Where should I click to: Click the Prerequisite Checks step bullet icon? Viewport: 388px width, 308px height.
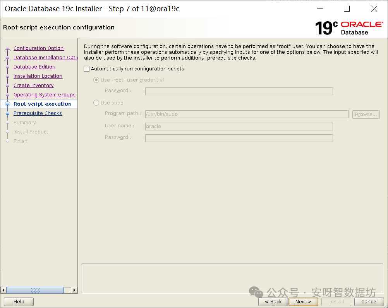[8, 113]
